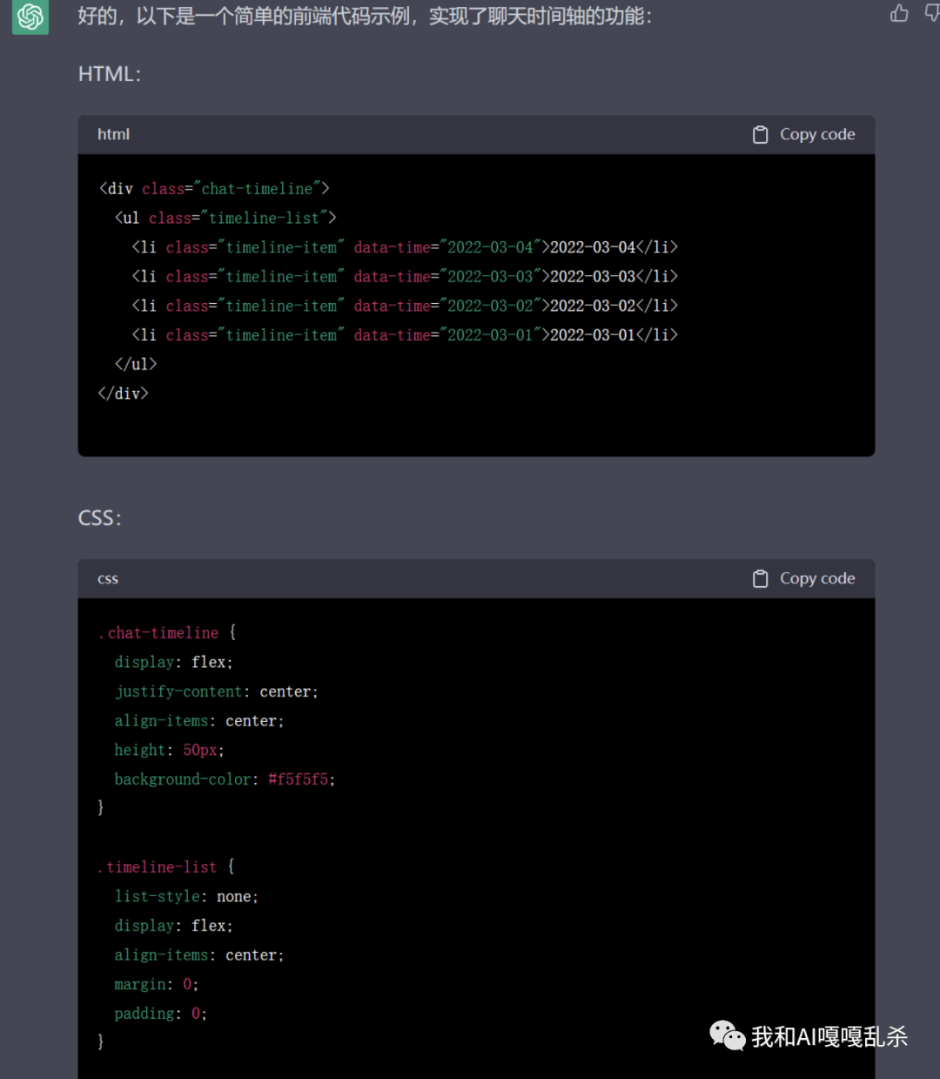Click the thumbs down feedback icon
The image size is (940, 1079).
[931, 13]
